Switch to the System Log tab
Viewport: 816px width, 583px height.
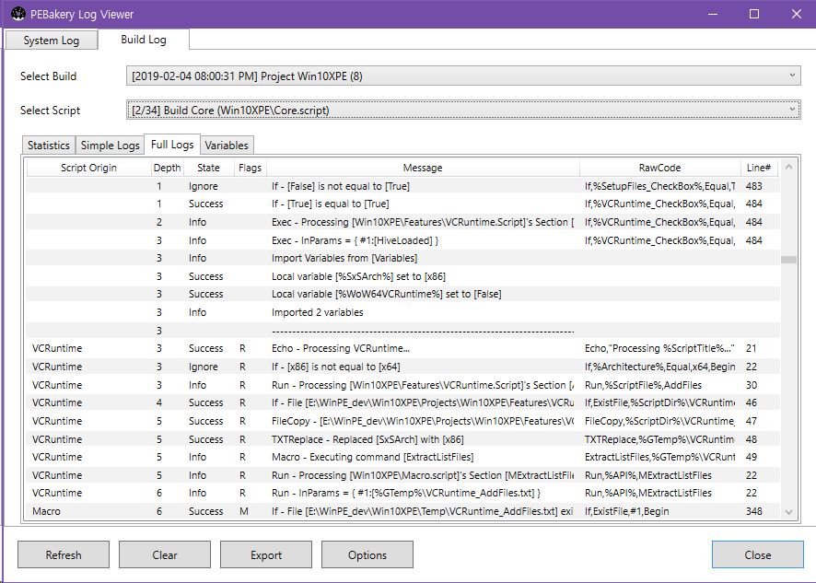coord(51,40)
